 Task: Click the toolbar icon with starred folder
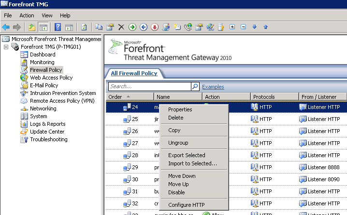(x=177, y=27)
